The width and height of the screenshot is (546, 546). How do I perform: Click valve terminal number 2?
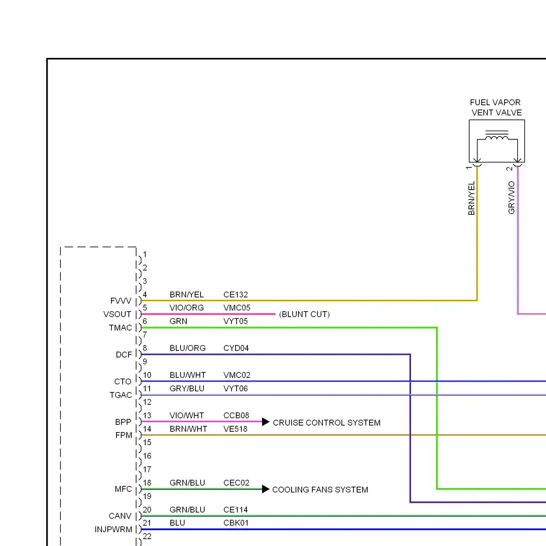click(509, 169)
